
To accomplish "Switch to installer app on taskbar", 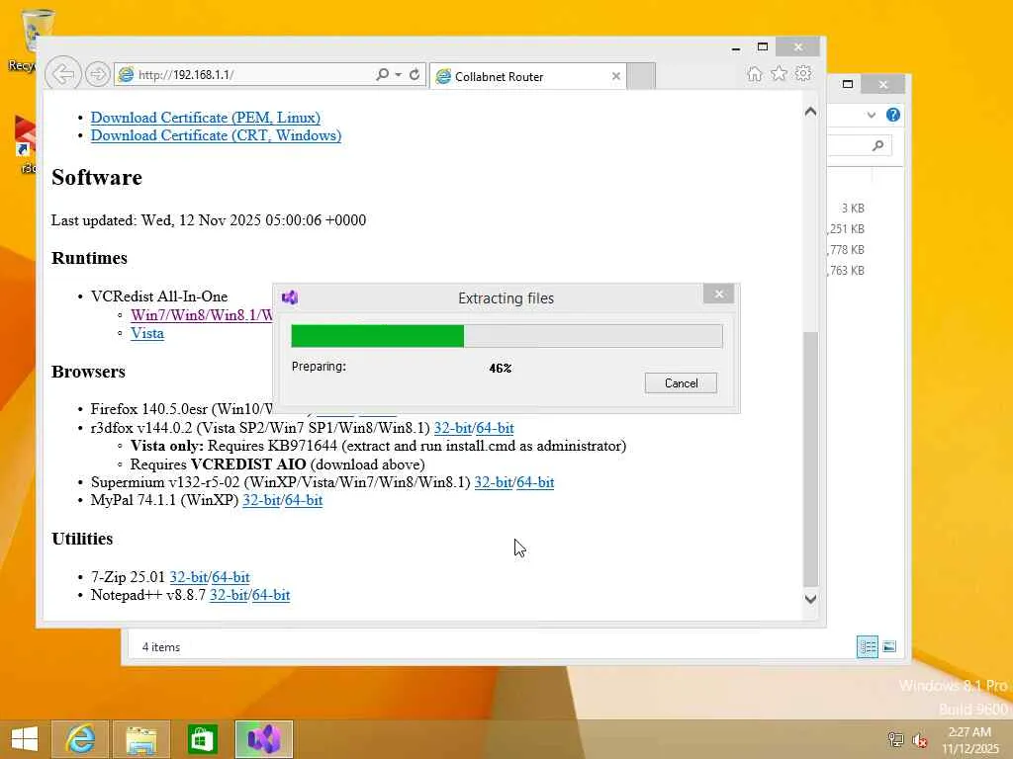I will [x=264, y=739].
